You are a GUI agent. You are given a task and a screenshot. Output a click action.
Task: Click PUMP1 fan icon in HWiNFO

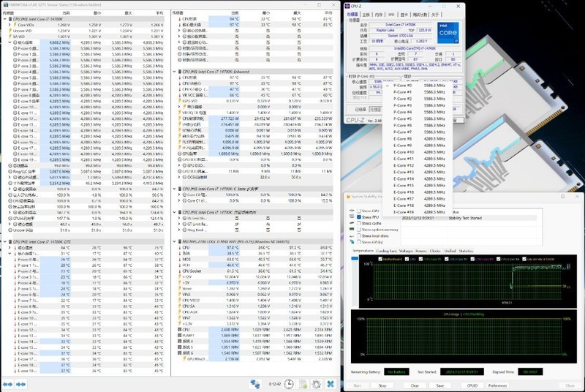point(179,335)
